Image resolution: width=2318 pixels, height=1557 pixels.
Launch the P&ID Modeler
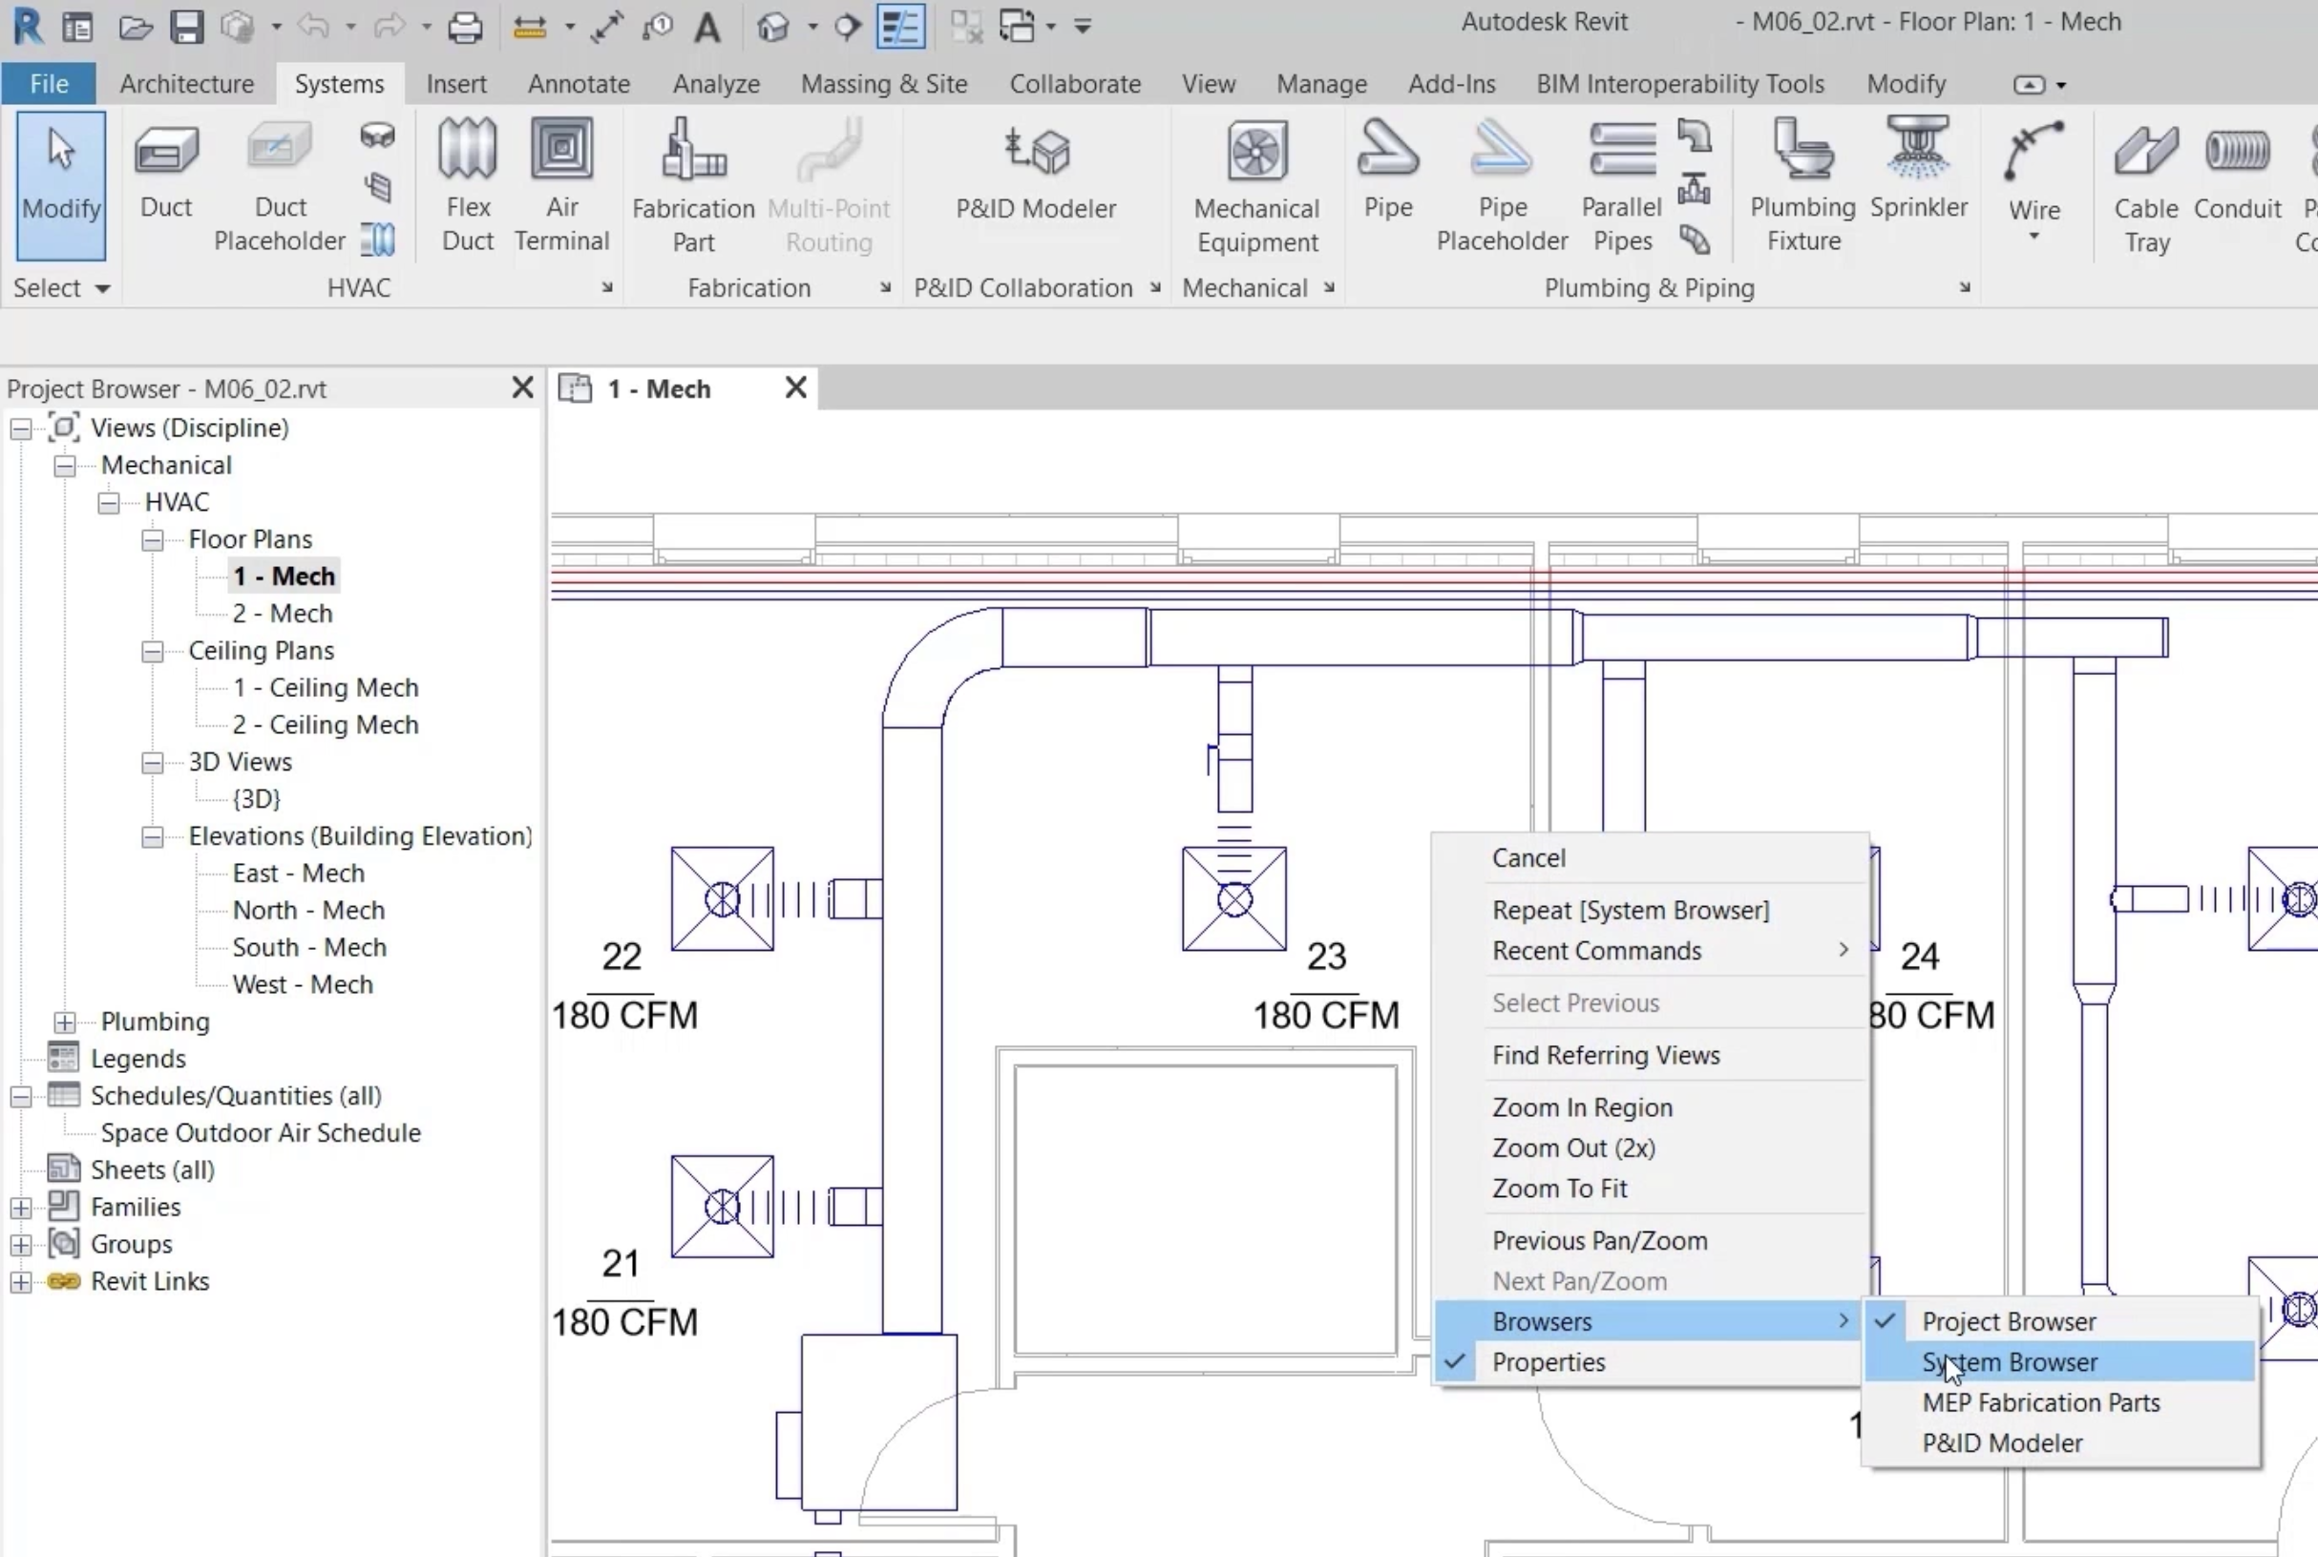pos(1036,172)
